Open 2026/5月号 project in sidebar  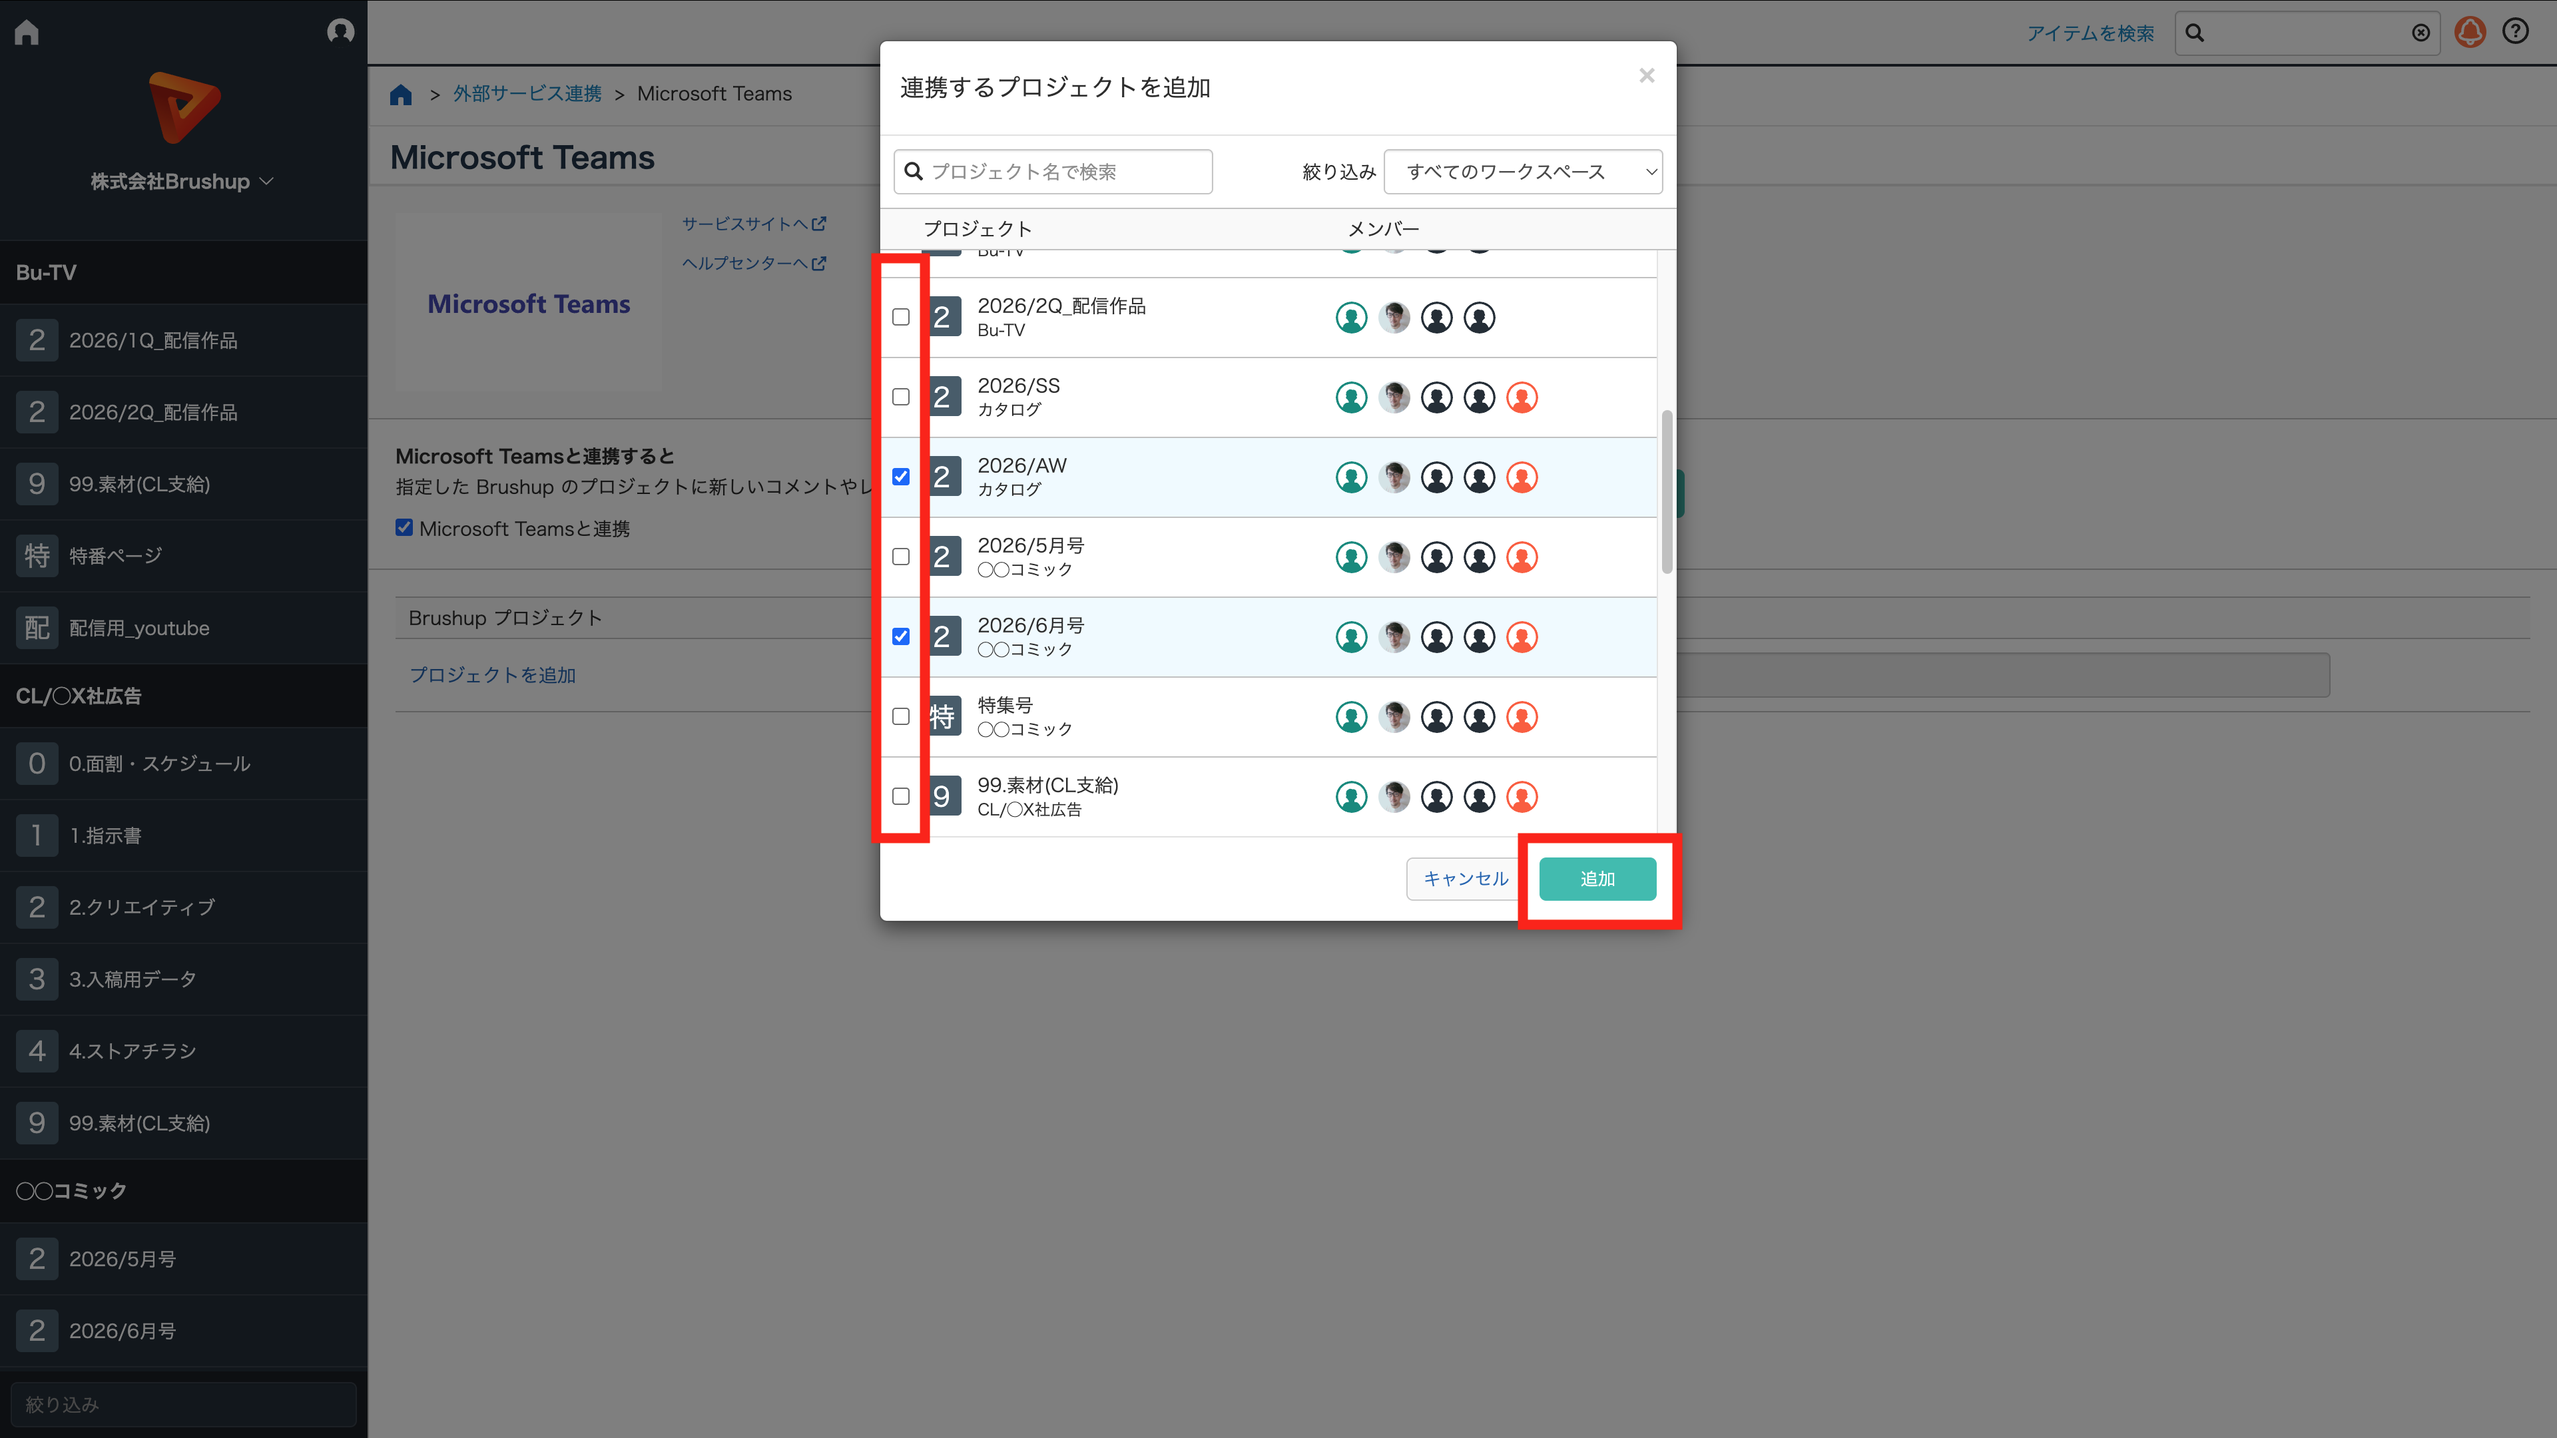tap(184, 1258)
